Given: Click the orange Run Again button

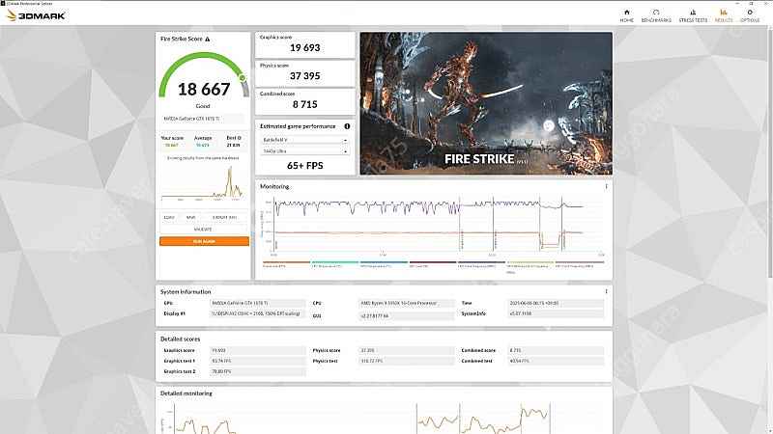Looking at the screenshot, I should (204, 241).
